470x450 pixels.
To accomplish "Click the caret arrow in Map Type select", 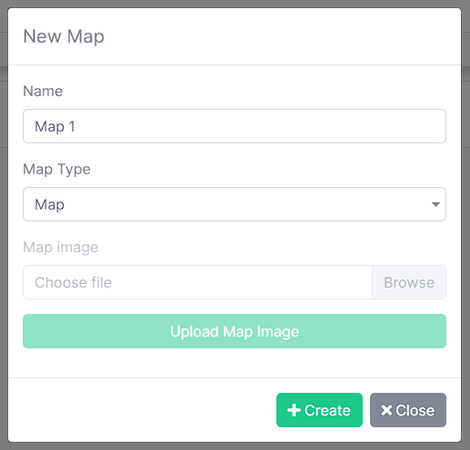I will [435, 205].
